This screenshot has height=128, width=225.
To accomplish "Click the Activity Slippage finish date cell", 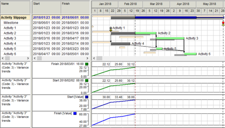I will pyautogui.click(x=75, y=18).
